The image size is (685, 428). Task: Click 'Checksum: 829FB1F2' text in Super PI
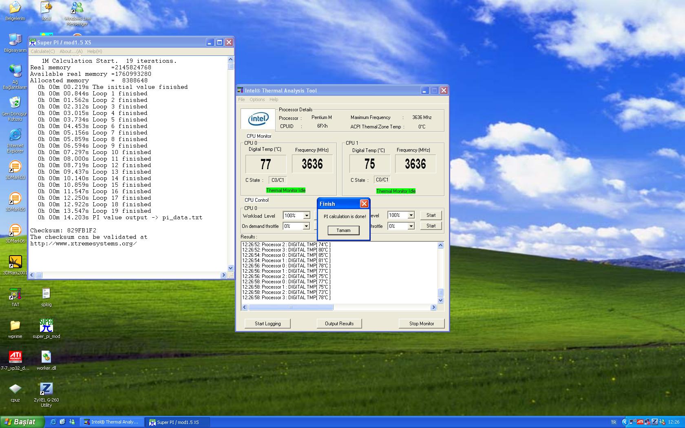(63, 230)
